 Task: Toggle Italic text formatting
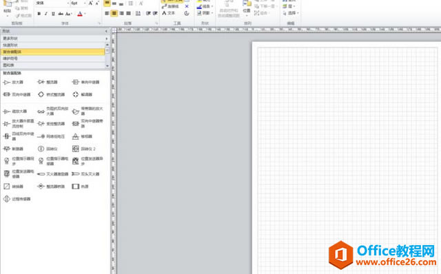pyautogui.click(x=46, y=14)
